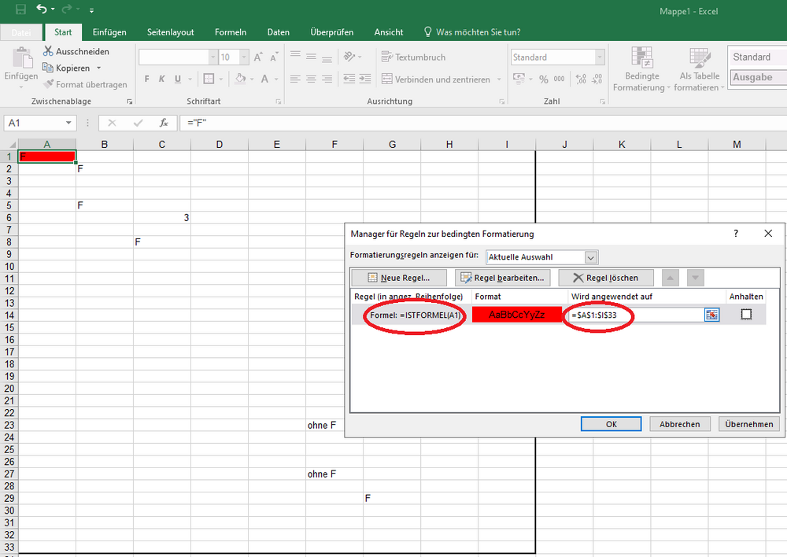Toggle Textumbruch wrap text
The image size is (787, 557).
[414, 57]
